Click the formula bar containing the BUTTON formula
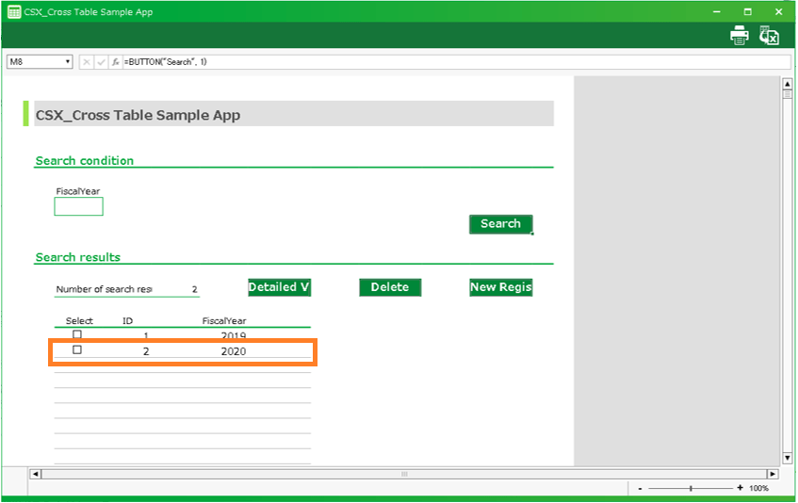Viewport: 798px width, 503px height. 452,62
